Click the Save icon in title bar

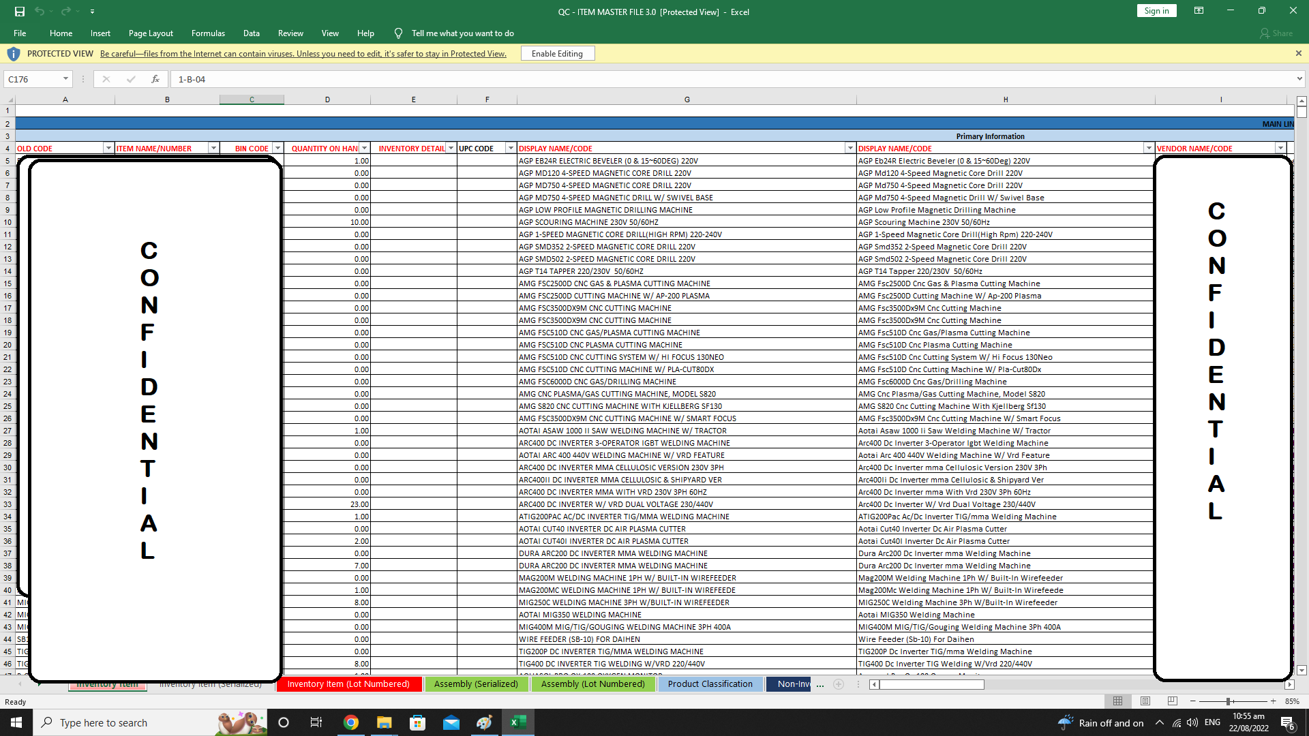click(x=20, y=12)
